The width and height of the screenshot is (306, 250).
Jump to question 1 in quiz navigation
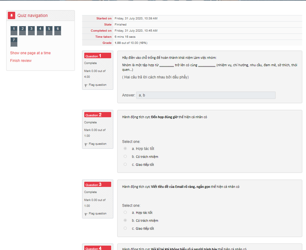coord(14,30)
